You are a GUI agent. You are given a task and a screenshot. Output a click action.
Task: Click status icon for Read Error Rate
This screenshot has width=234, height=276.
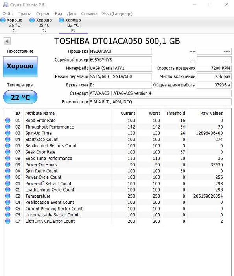coord(7,120)
